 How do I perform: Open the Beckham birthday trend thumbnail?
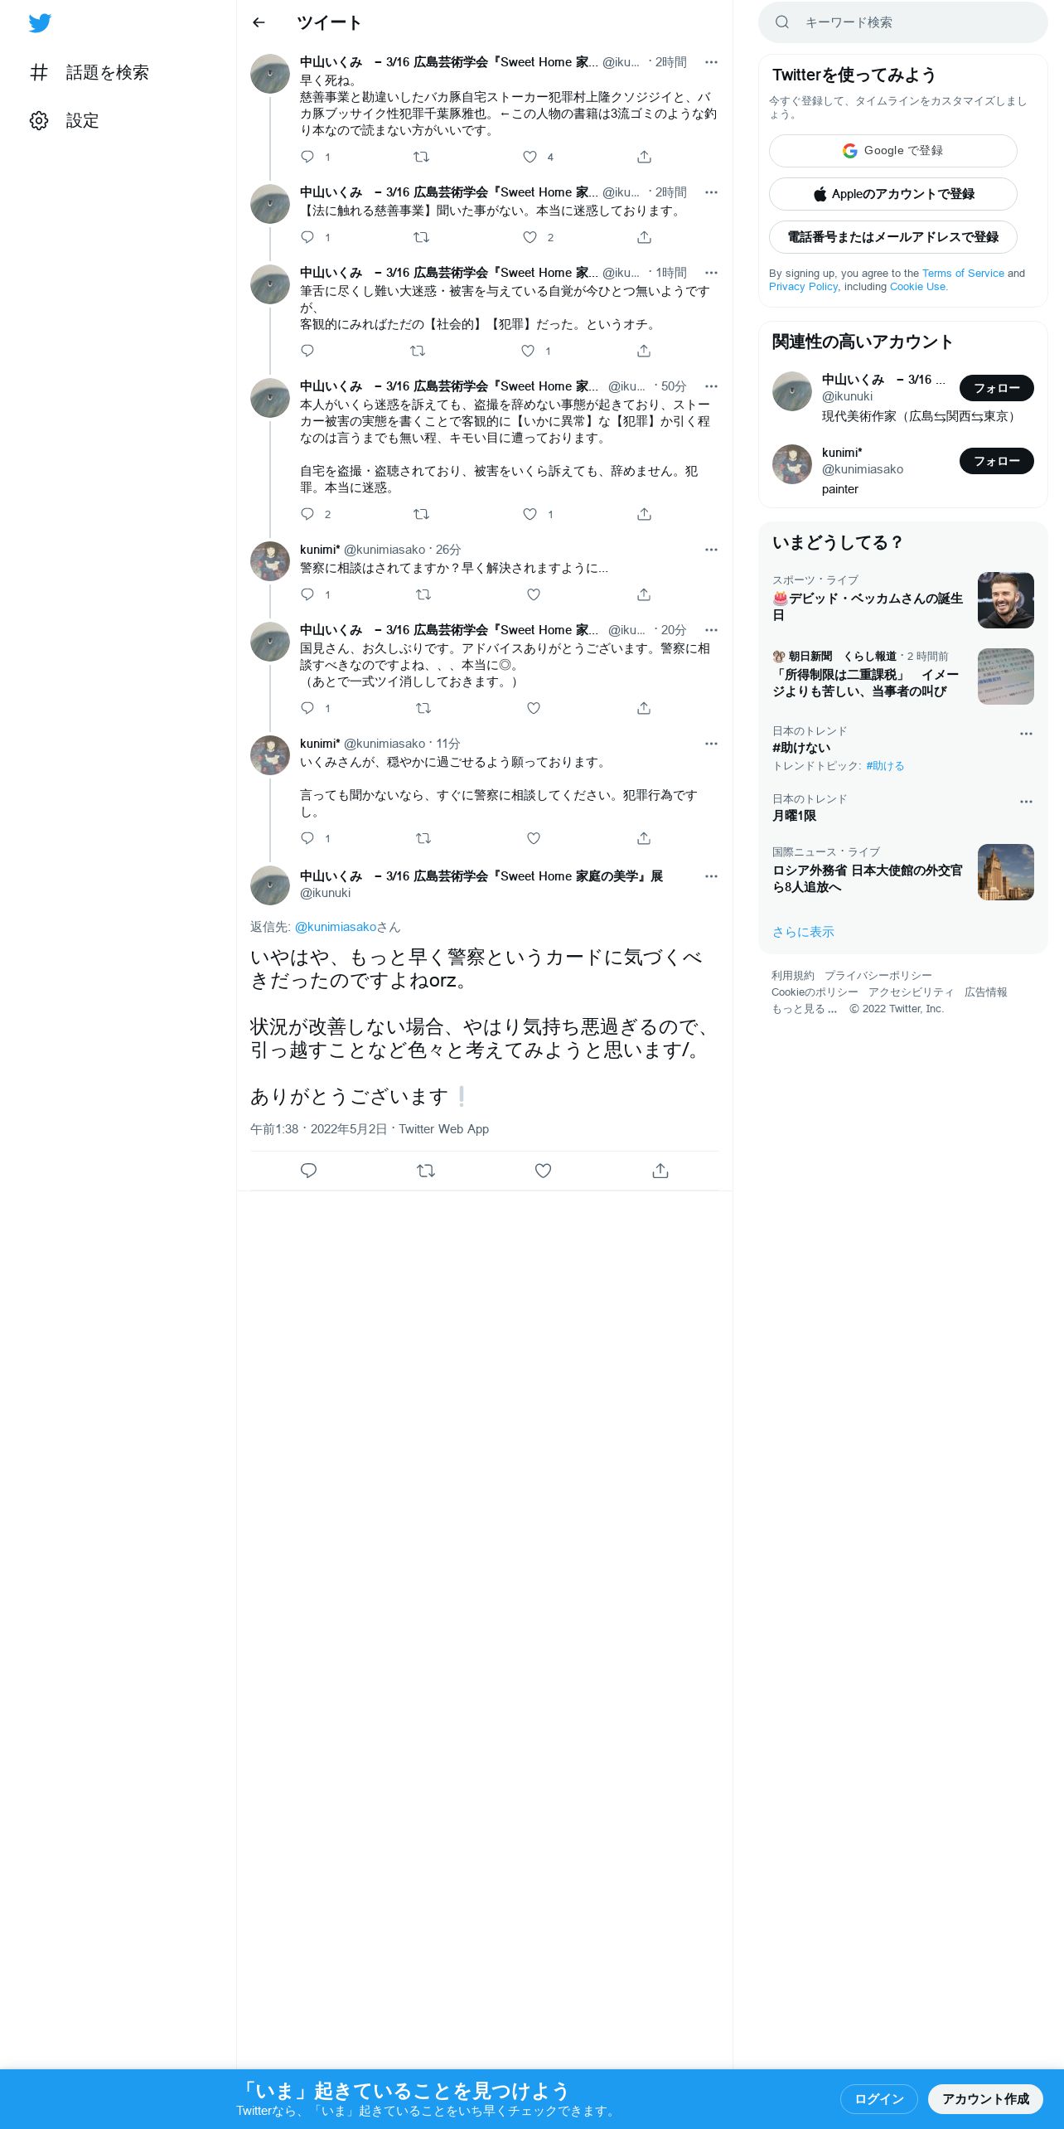[x=1006, y=600]
